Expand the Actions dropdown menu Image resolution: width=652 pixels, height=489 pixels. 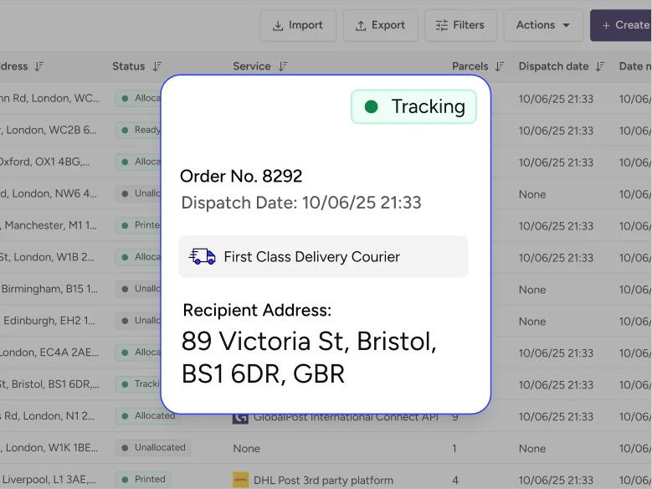(x=543, y=25)
